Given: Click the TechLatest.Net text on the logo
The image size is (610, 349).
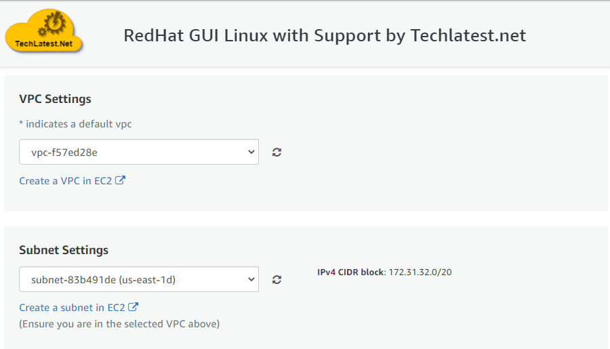Looking at the screenshot, I should coord(43,43).
